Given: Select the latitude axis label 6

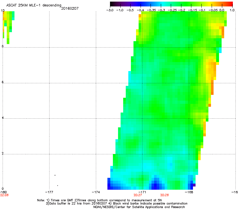Looking at the screenshot, I should coord(3,82).
